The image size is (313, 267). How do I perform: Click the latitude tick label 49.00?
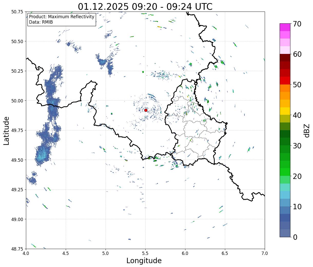pos(17,219)
